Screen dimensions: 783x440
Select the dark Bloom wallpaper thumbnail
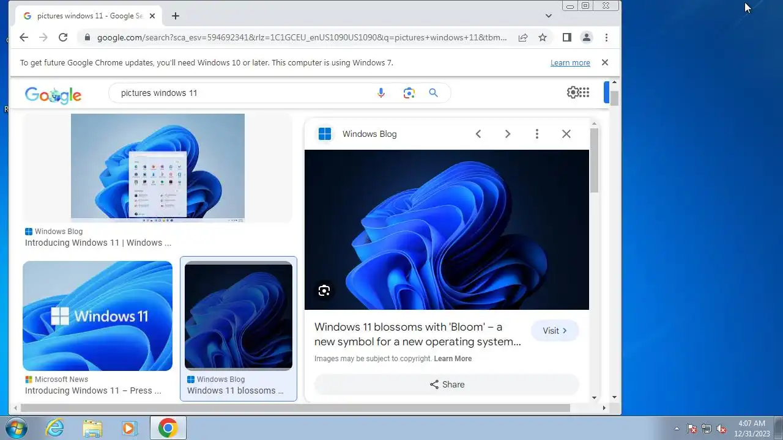click(x=239, y=316)
